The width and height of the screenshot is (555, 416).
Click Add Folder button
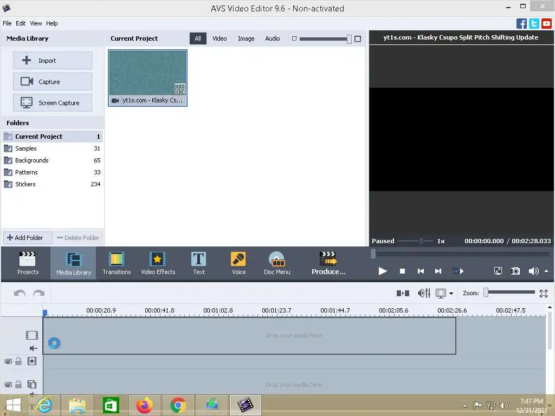point(28,238)
